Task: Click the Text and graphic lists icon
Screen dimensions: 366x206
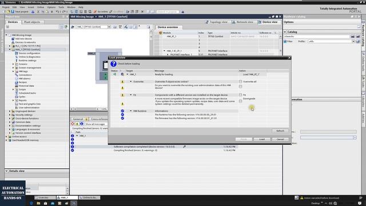Action: 17,104
